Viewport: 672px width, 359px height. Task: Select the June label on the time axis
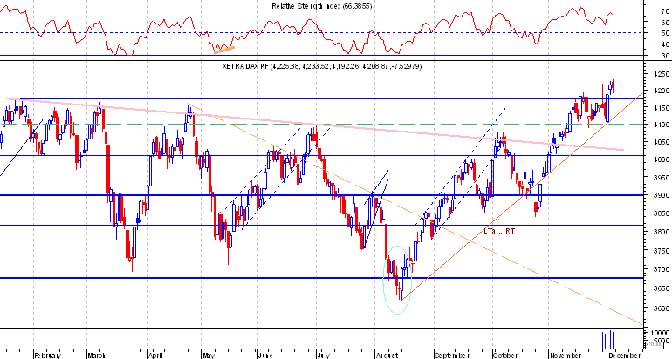click(x=265, y=356)
